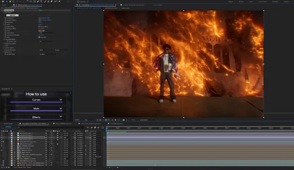
Task: Open the viewer resolution Full dropdown
Action: (x=89, y=120)
